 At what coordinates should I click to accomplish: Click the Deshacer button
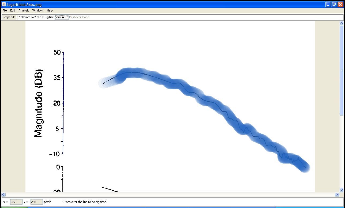pyautogui.click(x=75, y=17)
